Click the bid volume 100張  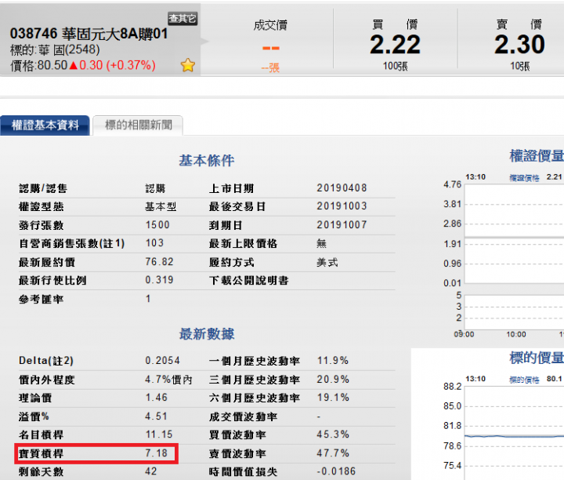(x=395, y=66)
